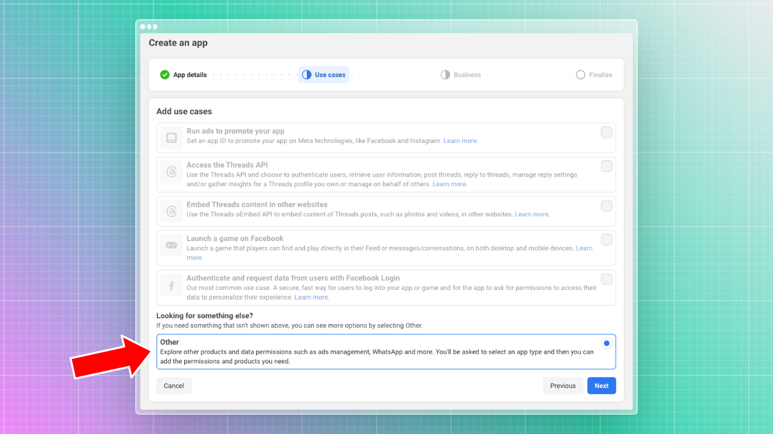This screenshot has width=773, height=434.
Task: Click the Cancel button
Action: click(174, 386)
